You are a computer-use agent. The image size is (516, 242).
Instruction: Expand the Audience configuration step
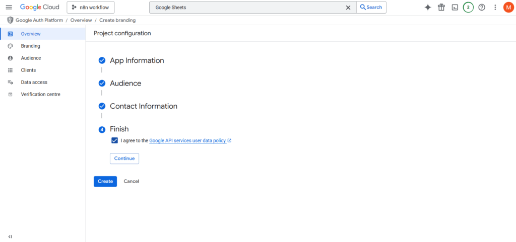[x=125, y=84]
